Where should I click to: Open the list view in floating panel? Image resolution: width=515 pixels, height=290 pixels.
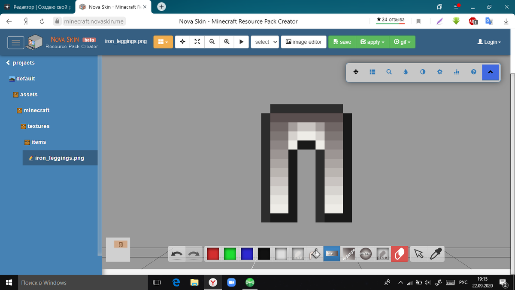tap(372, 72)
